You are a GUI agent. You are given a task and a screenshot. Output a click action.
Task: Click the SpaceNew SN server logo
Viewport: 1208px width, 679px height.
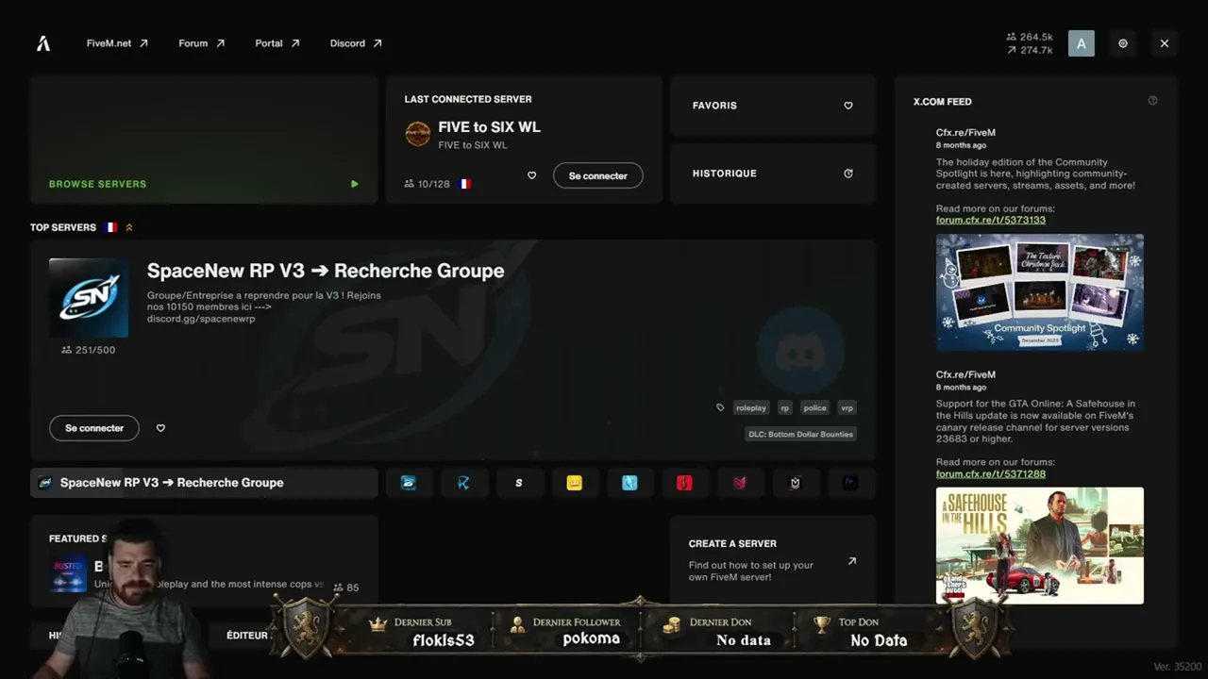pos(89,298)
